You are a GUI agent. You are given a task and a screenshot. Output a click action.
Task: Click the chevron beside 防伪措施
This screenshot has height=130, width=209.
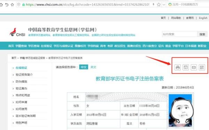13,82
